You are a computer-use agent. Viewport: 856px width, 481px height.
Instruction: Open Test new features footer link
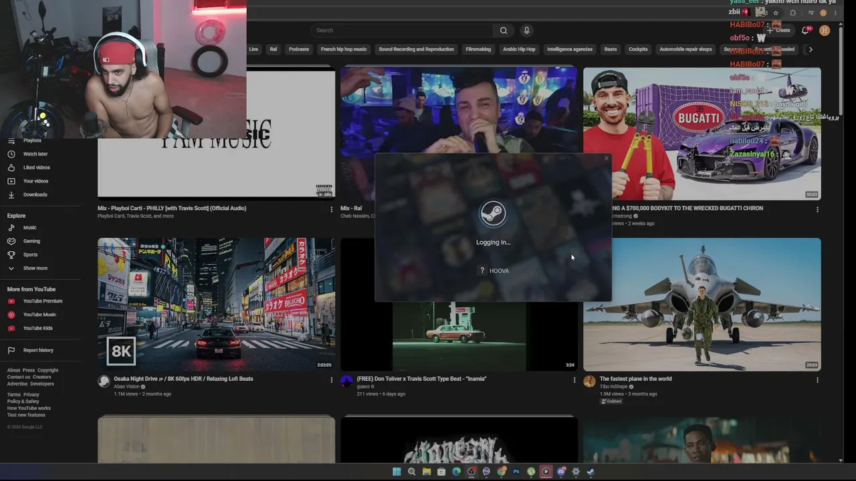[x=26, y=415]
